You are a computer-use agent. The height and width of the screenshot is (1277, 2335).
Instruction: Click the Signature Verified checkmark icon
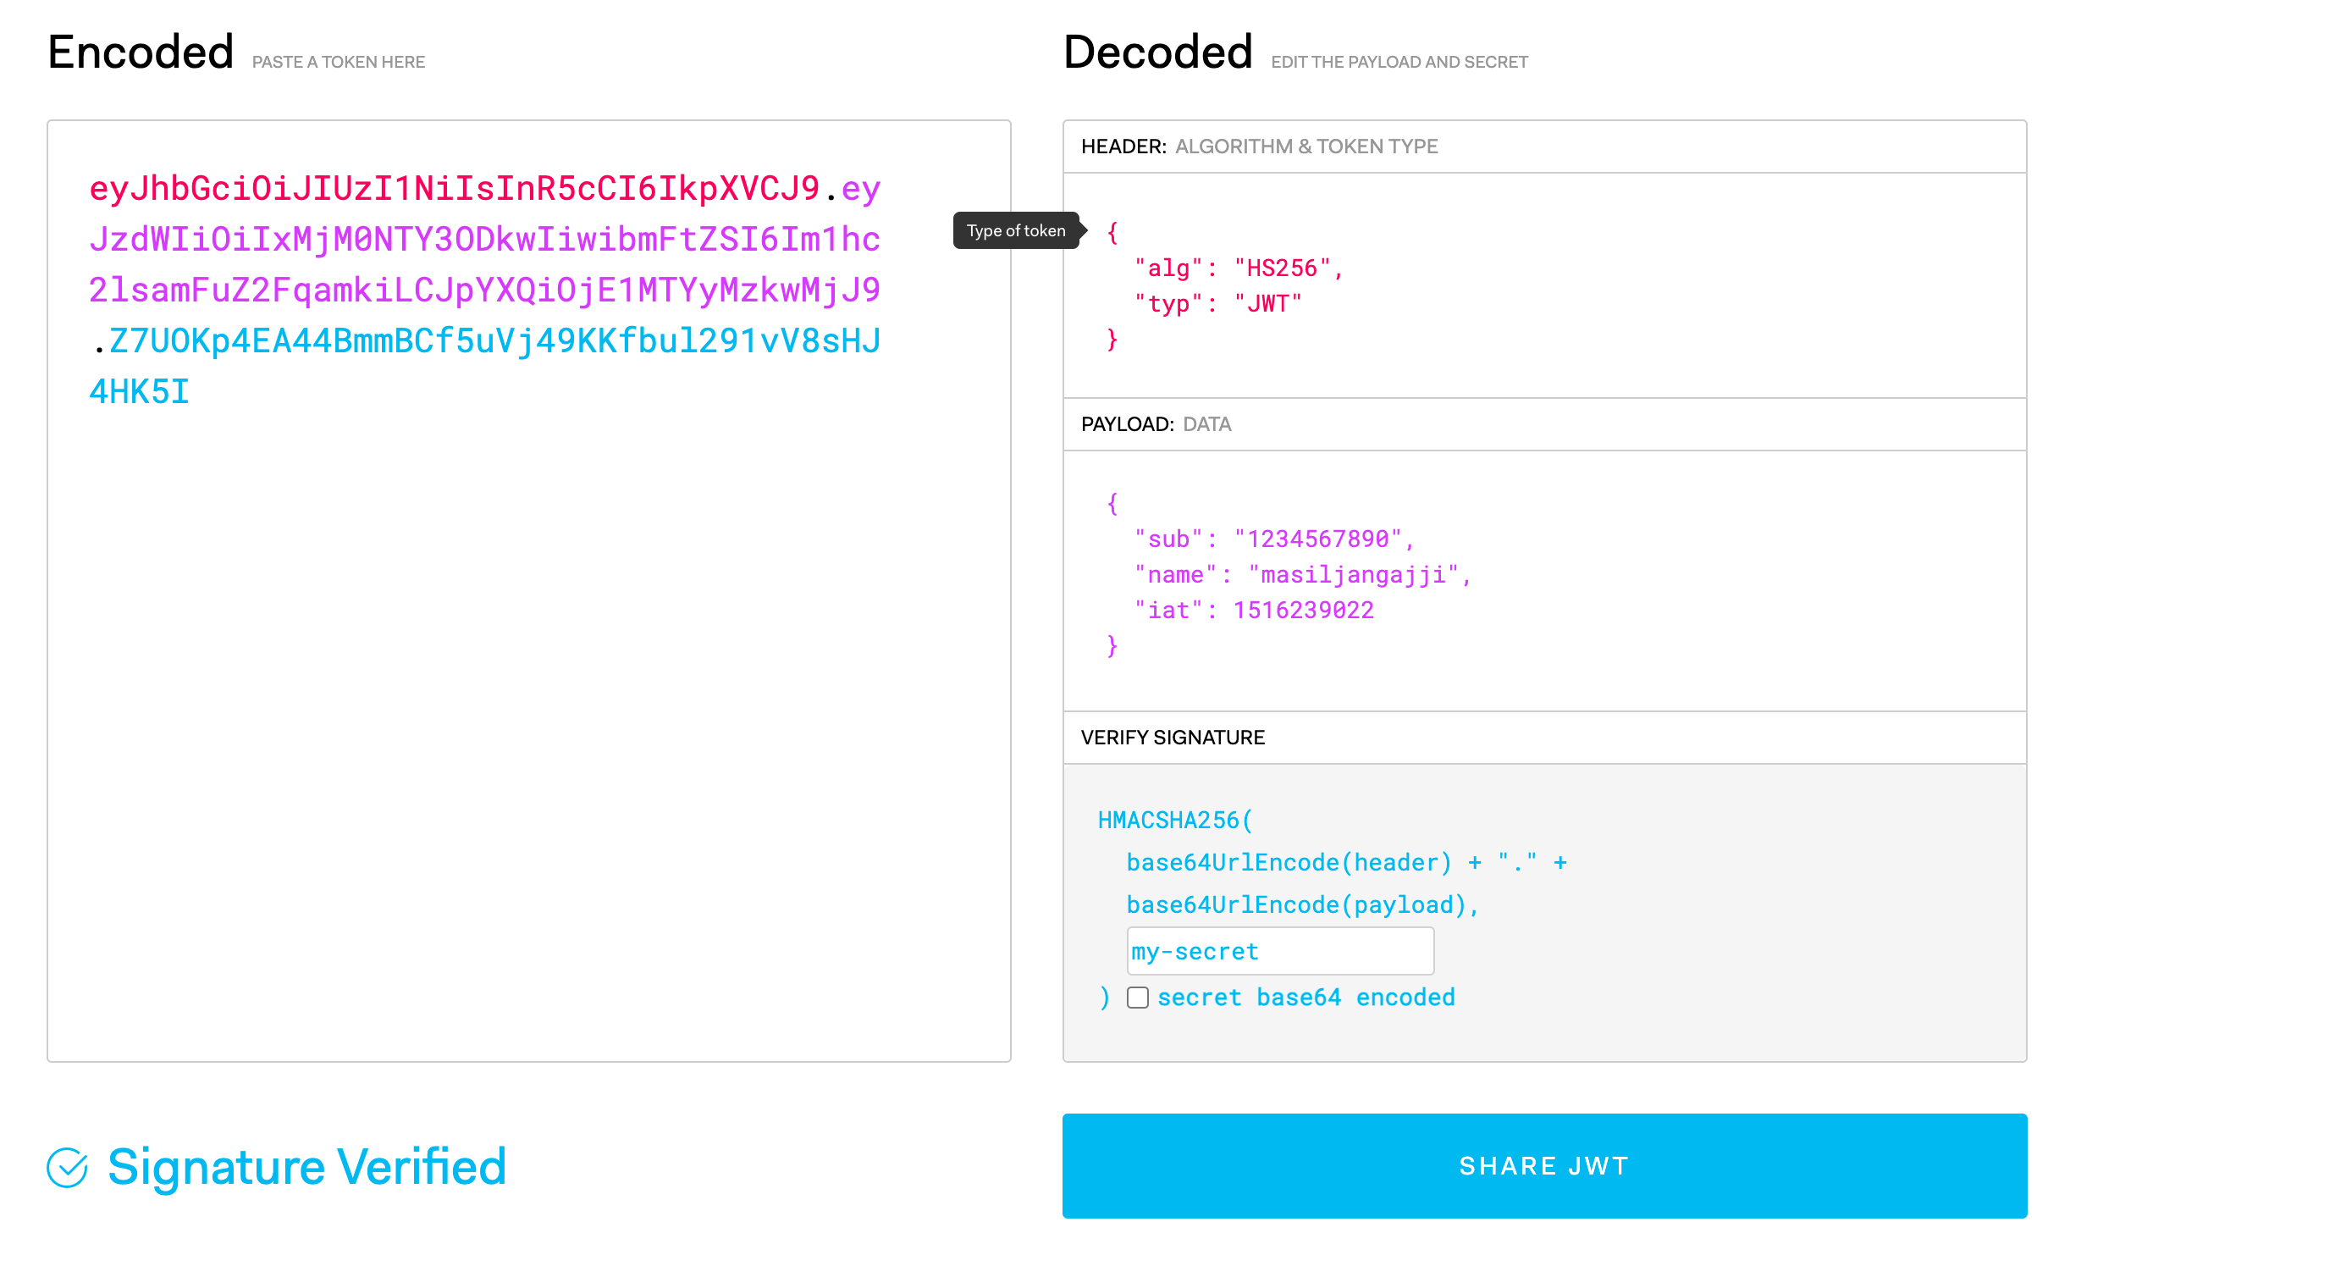tap(67, 1166)
